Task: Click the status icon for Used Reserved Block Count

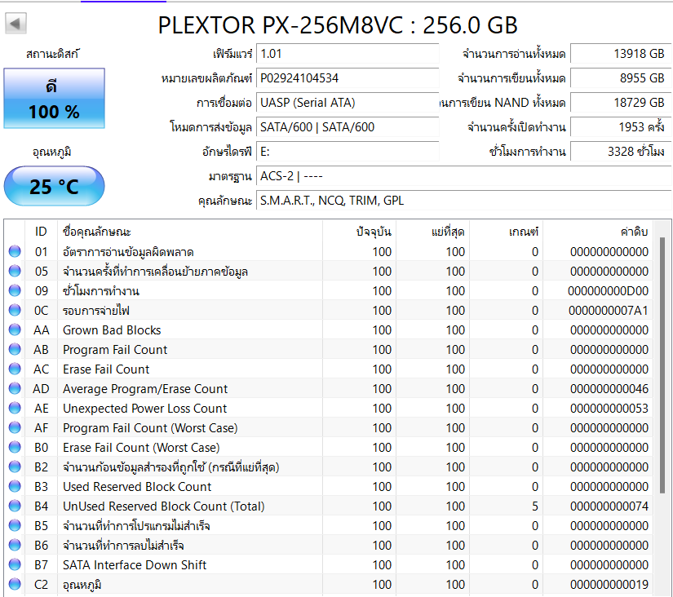Action: tap(15, 487)
